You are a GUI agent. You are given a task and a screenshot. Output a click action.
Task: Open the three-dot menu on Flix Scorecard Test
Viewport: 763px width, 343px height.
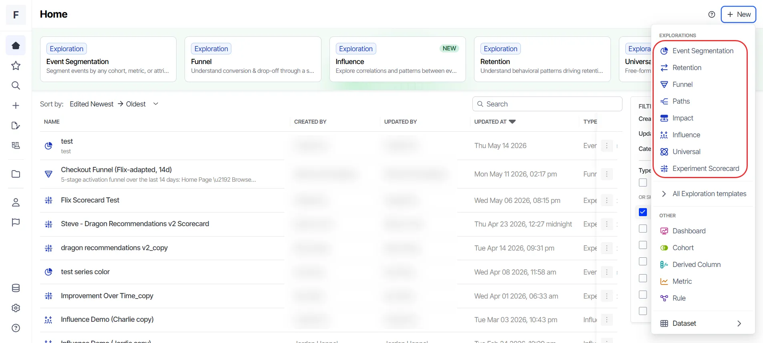coord(607,201)
